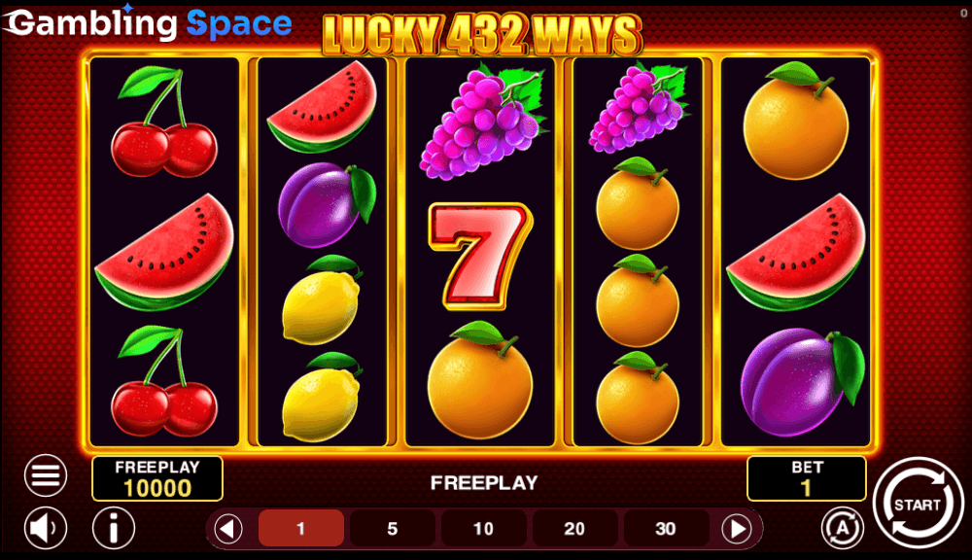Click the watermelon symbol on fifth reel
This screenshot has height=560, width=972.
796,252
